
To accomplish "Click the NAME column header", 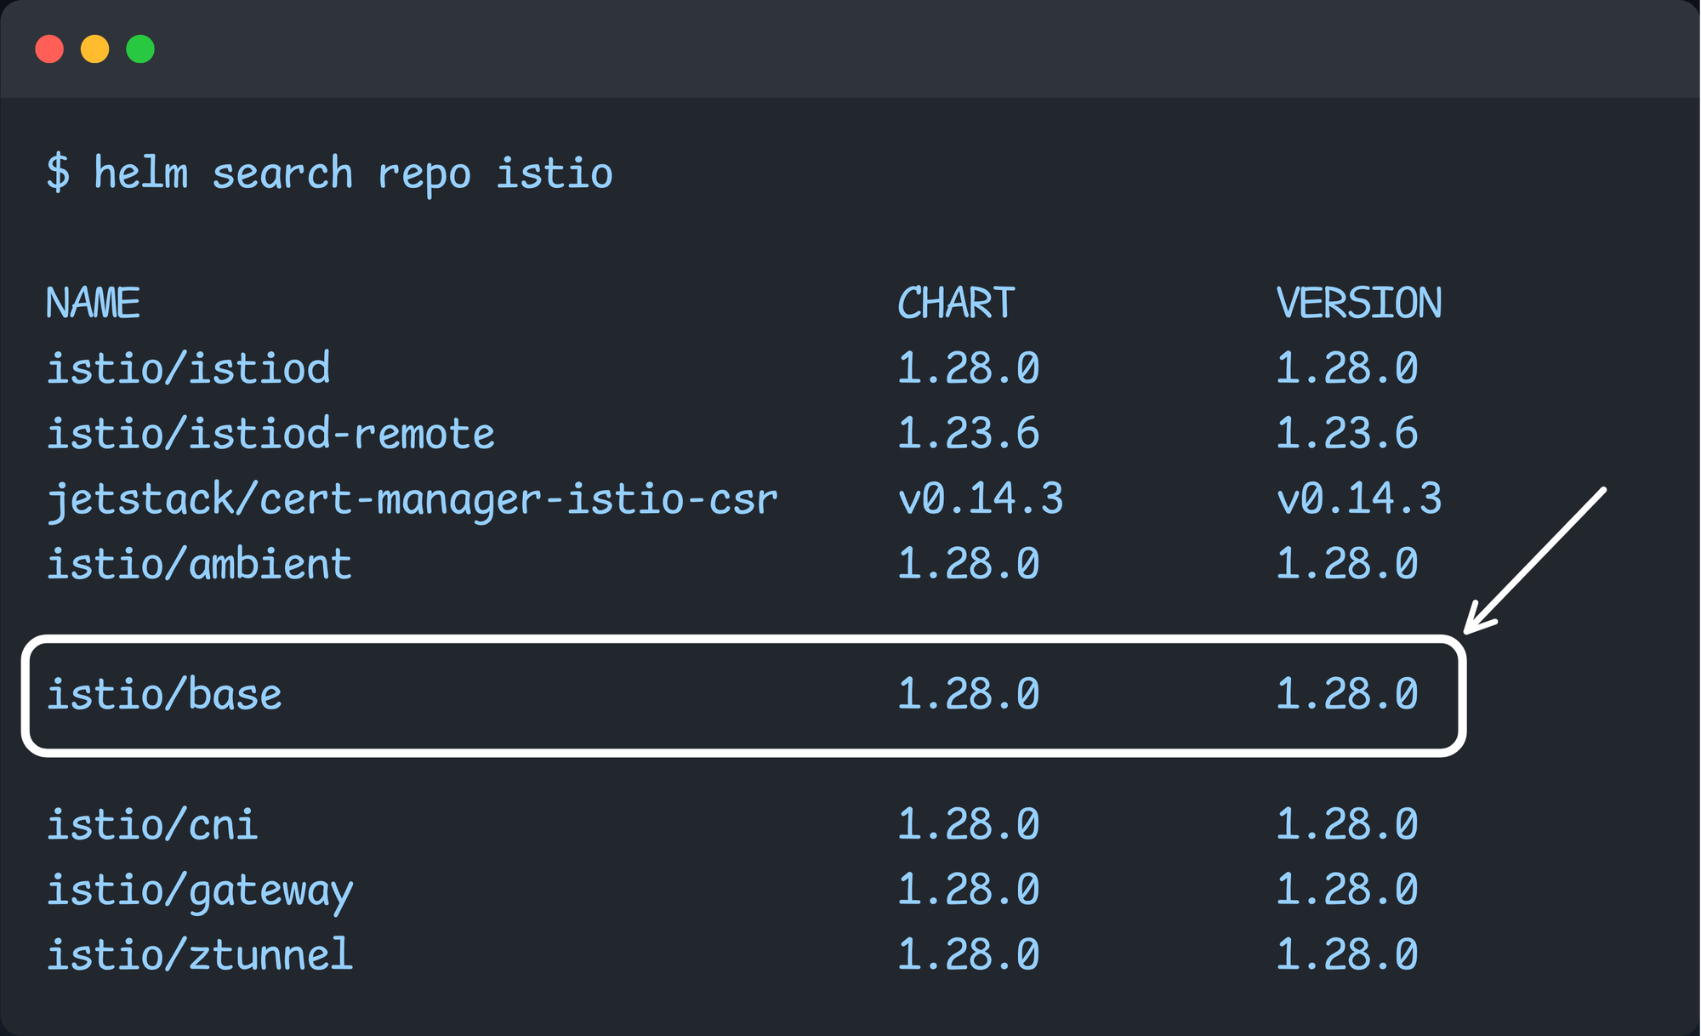I will coord(94,303).
